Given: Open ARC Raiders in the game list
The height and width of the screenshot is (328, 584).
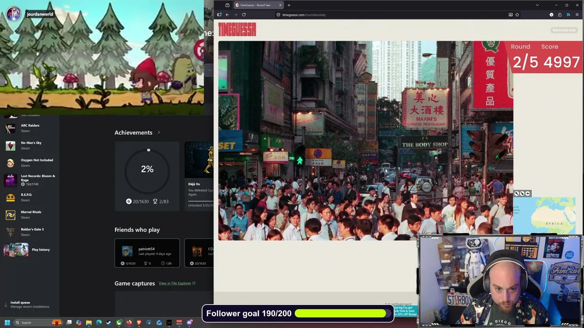Looking at the screenshot, I should coord(30,128).
